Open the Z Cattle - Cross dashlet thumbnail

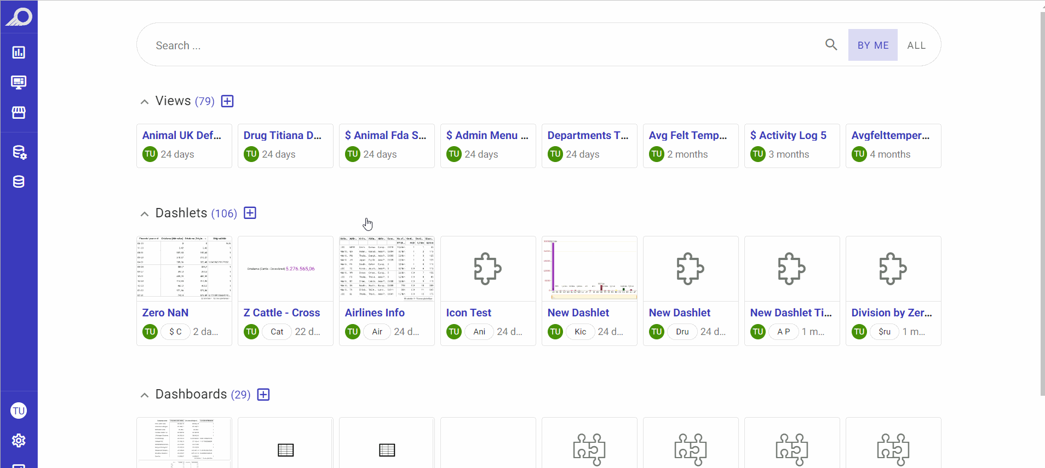285,269
